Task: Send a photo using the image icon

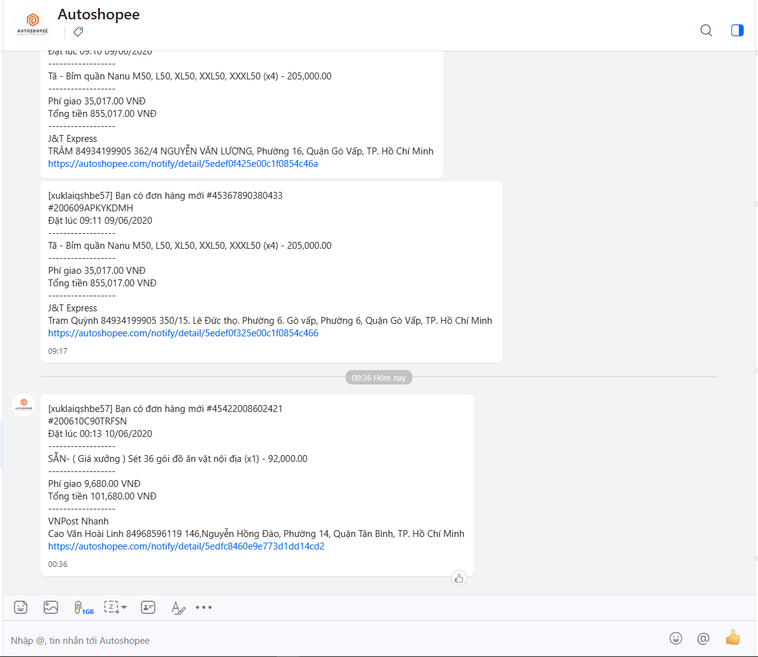Action: point(51,607)
